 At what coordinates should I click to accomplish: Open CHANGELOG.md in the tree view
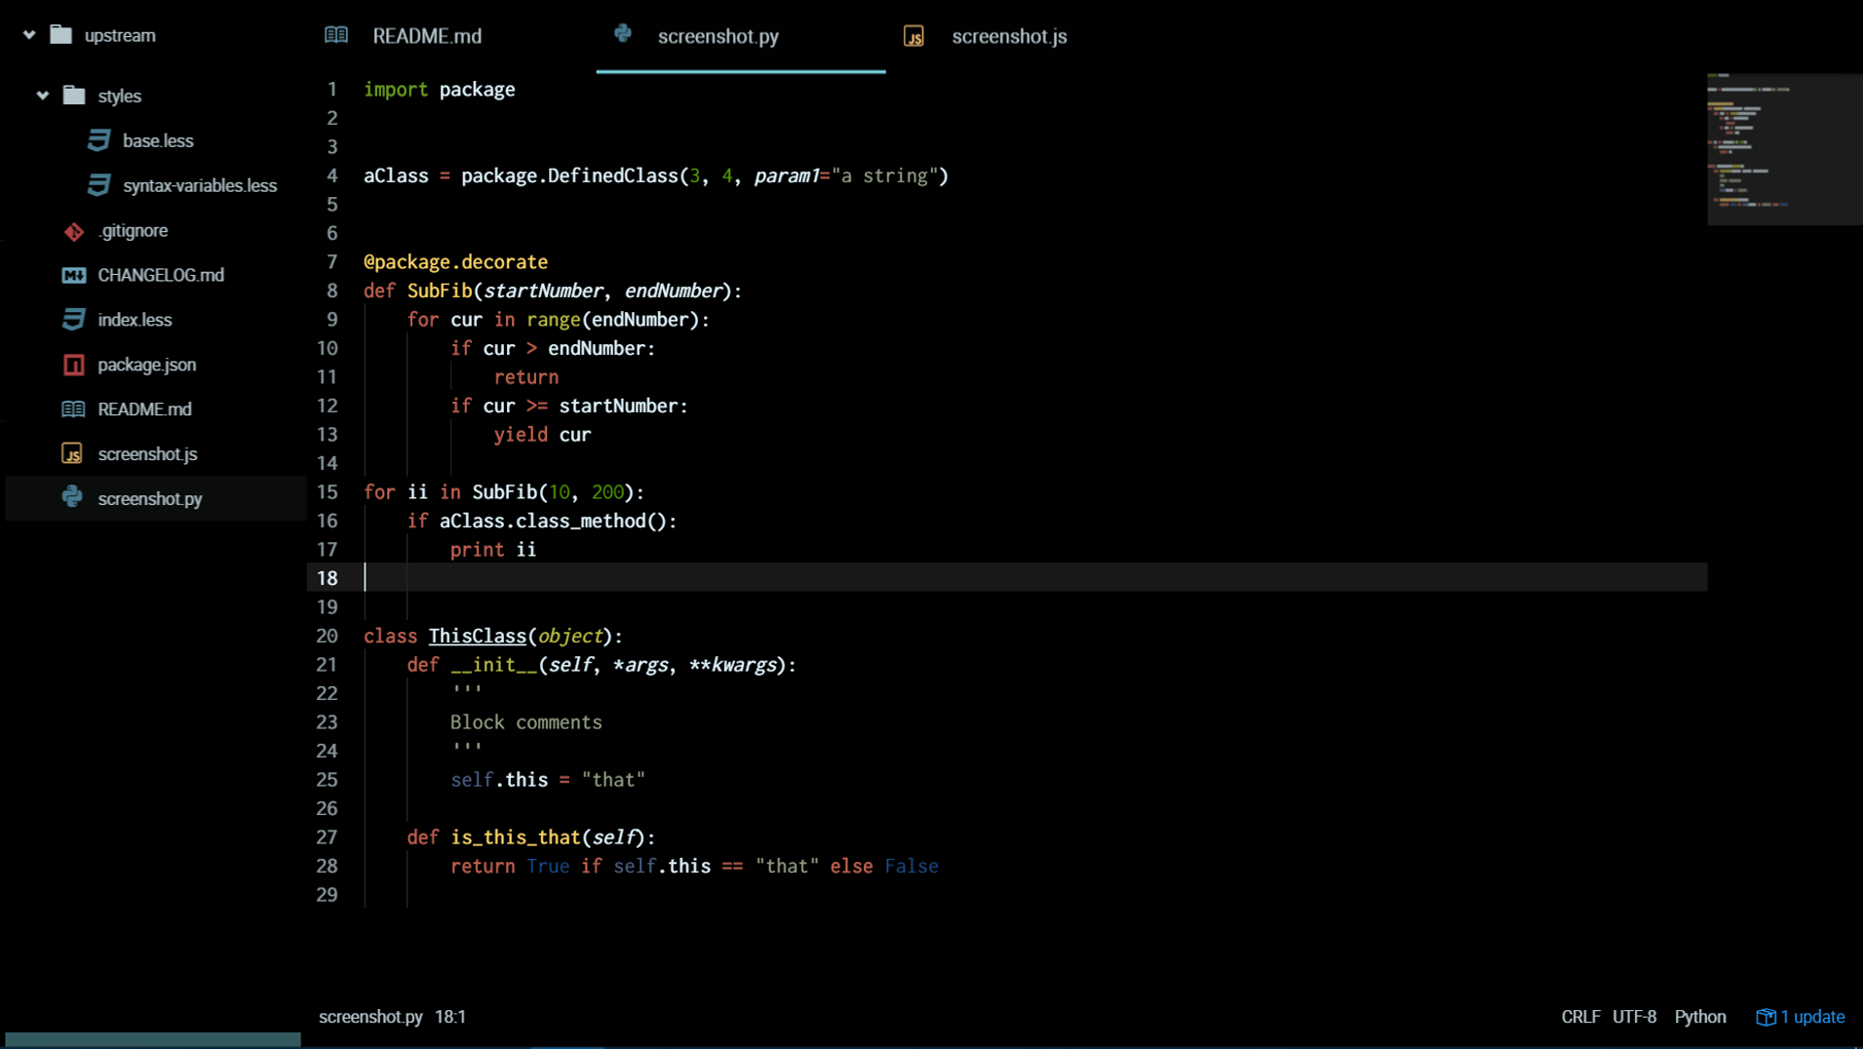tap(161, 276)
